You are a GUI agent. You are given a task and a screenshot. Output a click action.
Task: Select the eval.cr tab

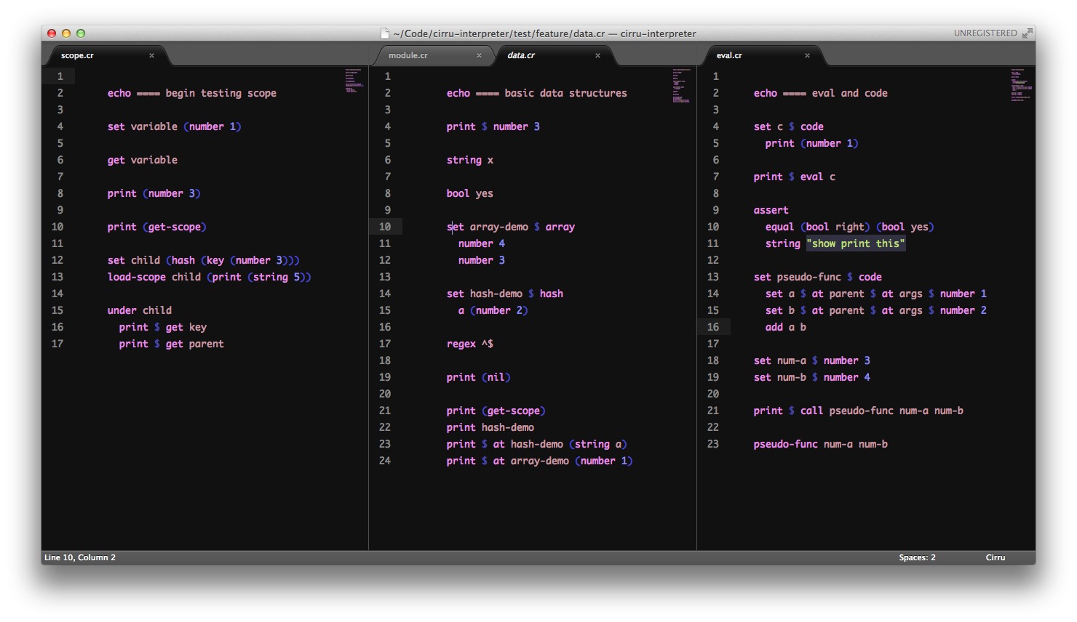[x=764, y=55]
